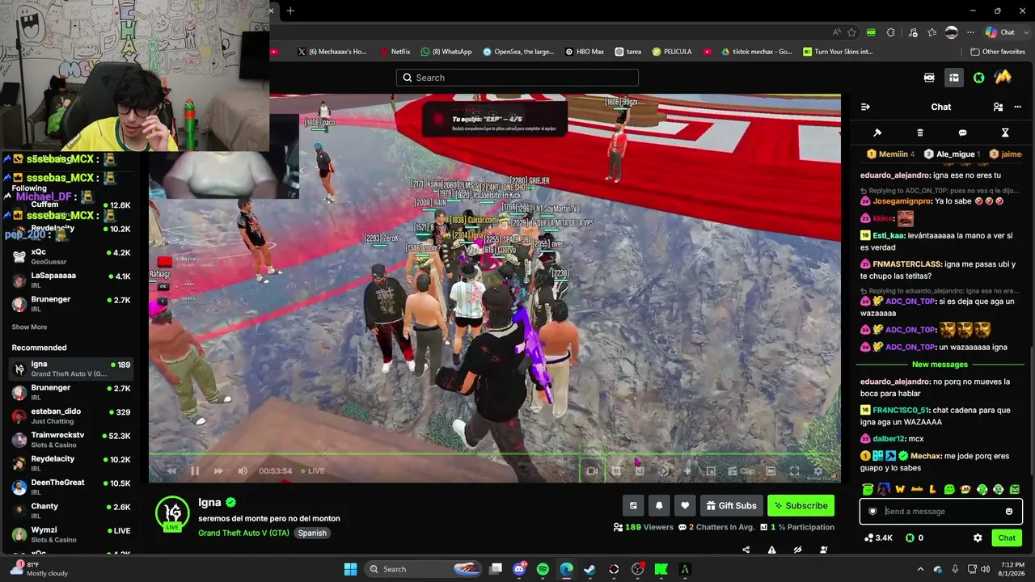Open Spotify from the taskbar

coord(543,569)
